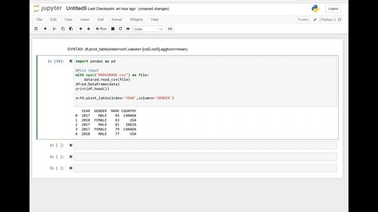Click the SYNTAX markdown text
This screenshot has width=378, height=212.
point(128,49)
